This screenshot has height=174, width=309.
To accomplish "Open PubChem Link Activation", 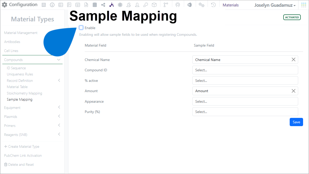I will click(23, 155).
